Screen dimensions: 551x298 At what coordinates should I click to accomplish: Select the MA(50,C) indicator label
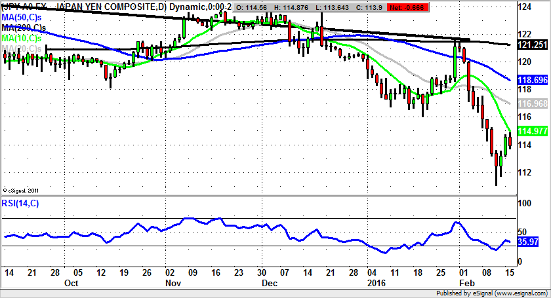point(24,18)
